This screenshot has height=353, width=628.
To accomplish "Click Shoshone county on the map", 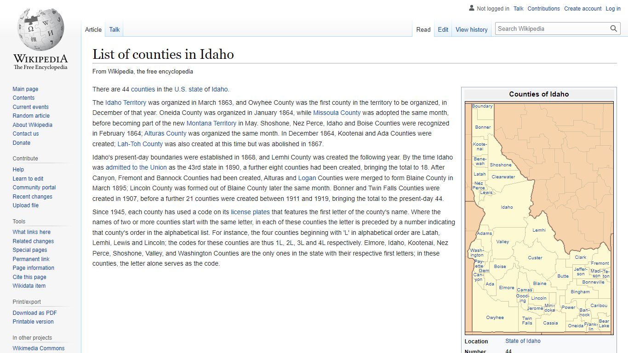I will (x=500, y=165).
